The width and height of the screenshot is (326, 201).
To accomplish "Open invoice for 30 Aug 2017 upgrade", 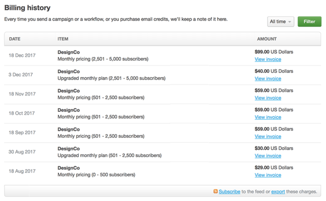I will click(x=268, y=156).
